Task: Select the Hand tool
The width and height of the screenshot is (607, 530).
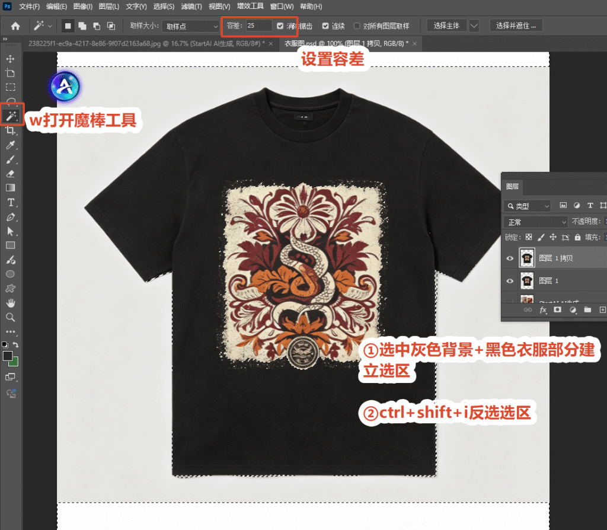Action: point(11,303)
